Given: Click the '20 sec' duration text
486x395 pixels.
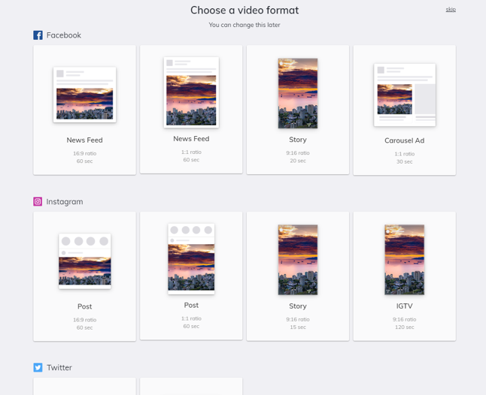Looking at the screenshot, I should (x=298, y=161).
